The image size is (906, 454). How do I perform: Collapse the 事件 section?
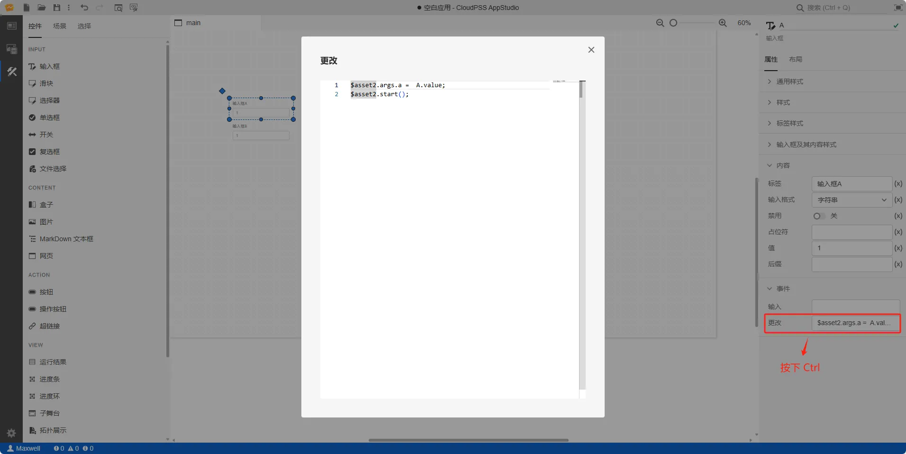pos(833,289)
